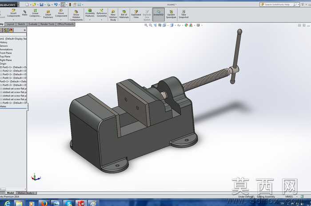Start a New Motion Study

tap(113, 16)
